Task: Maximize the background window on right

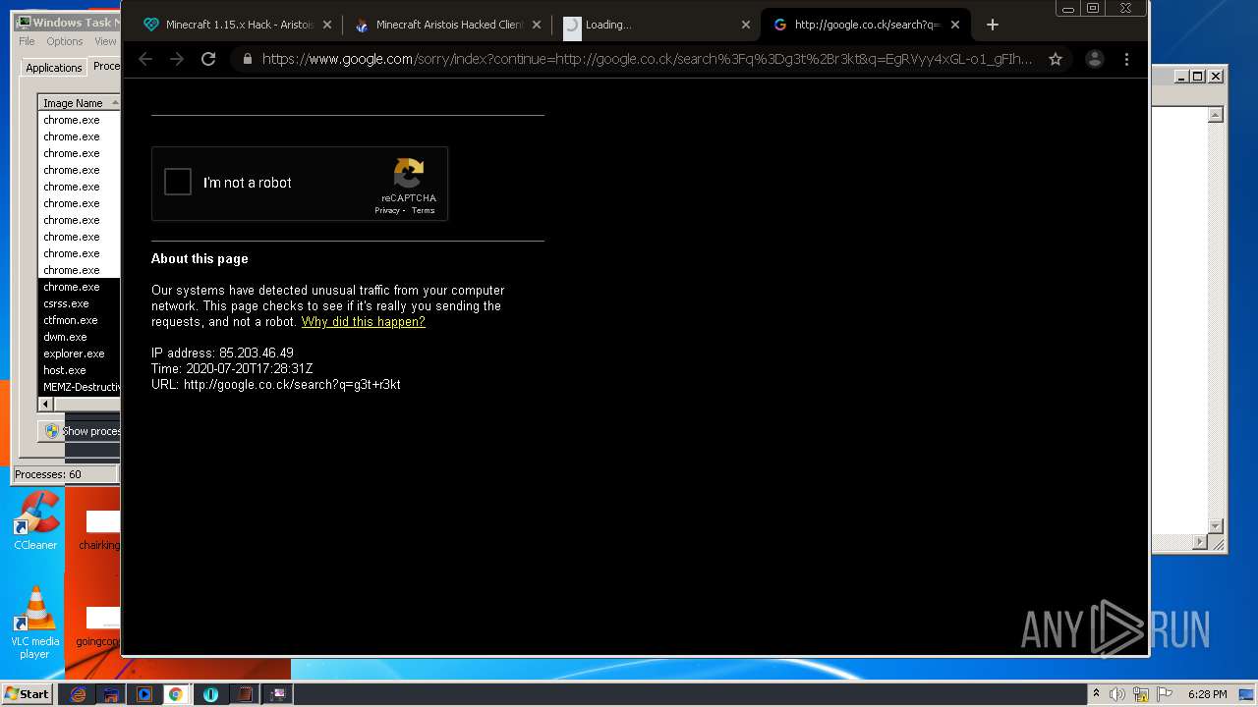Action: (x=1198, y=76)
